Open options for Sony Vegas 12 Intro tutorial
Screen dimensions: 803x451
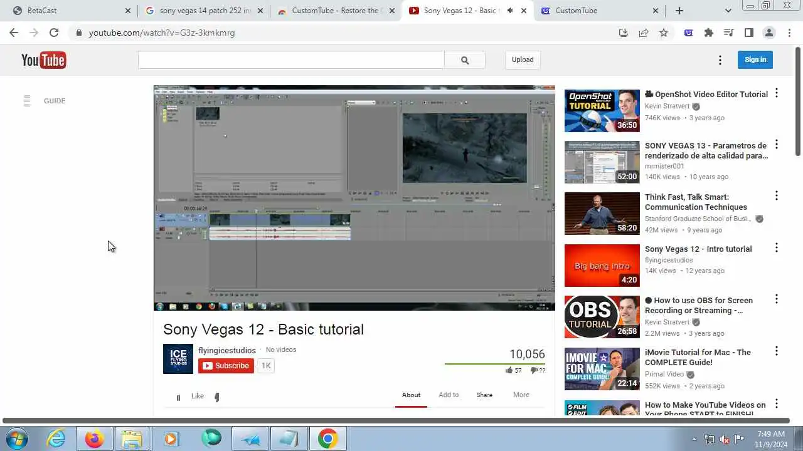click(x=777, y=248)
